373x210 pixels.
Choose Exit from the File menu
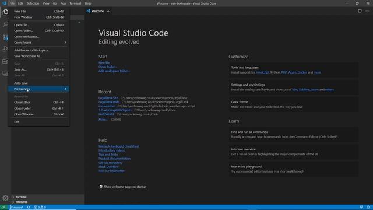click(x=38, y=122)
